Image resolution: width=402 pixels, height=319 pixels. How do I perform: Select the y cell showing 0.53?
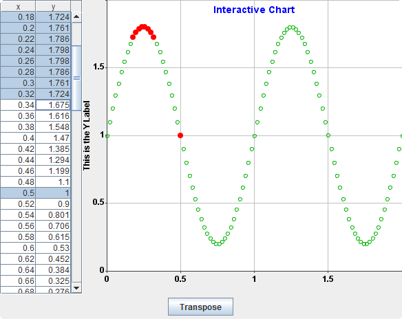pos(53,247)
